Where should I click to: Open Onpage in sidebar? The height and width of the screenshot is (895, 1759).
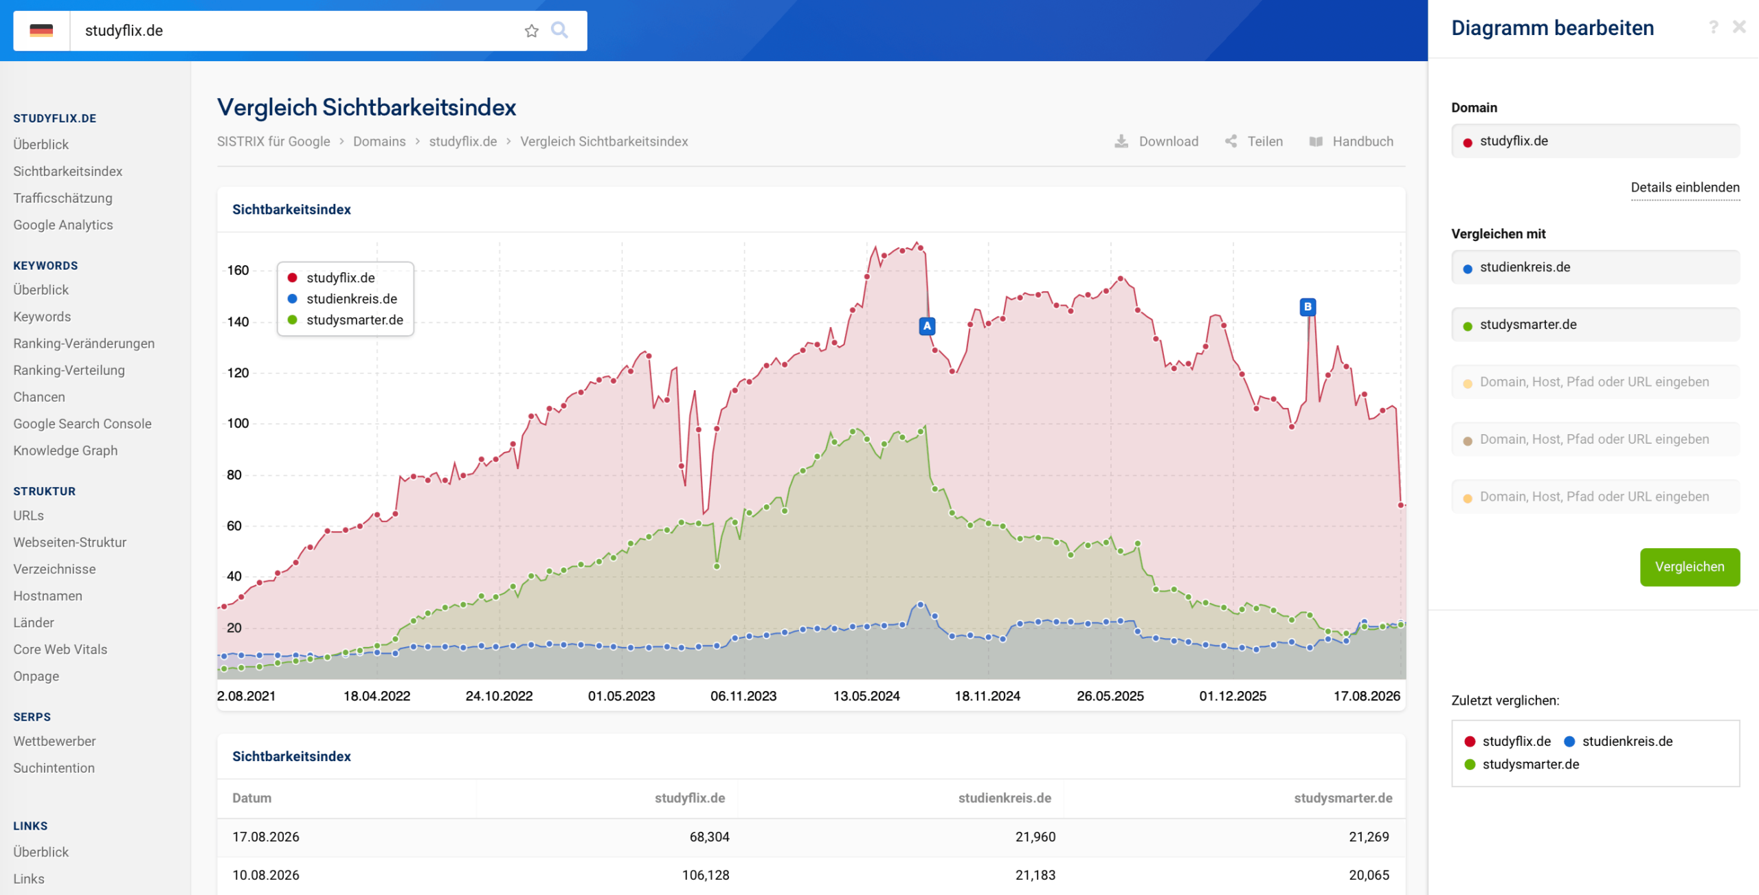click(36, 677)
